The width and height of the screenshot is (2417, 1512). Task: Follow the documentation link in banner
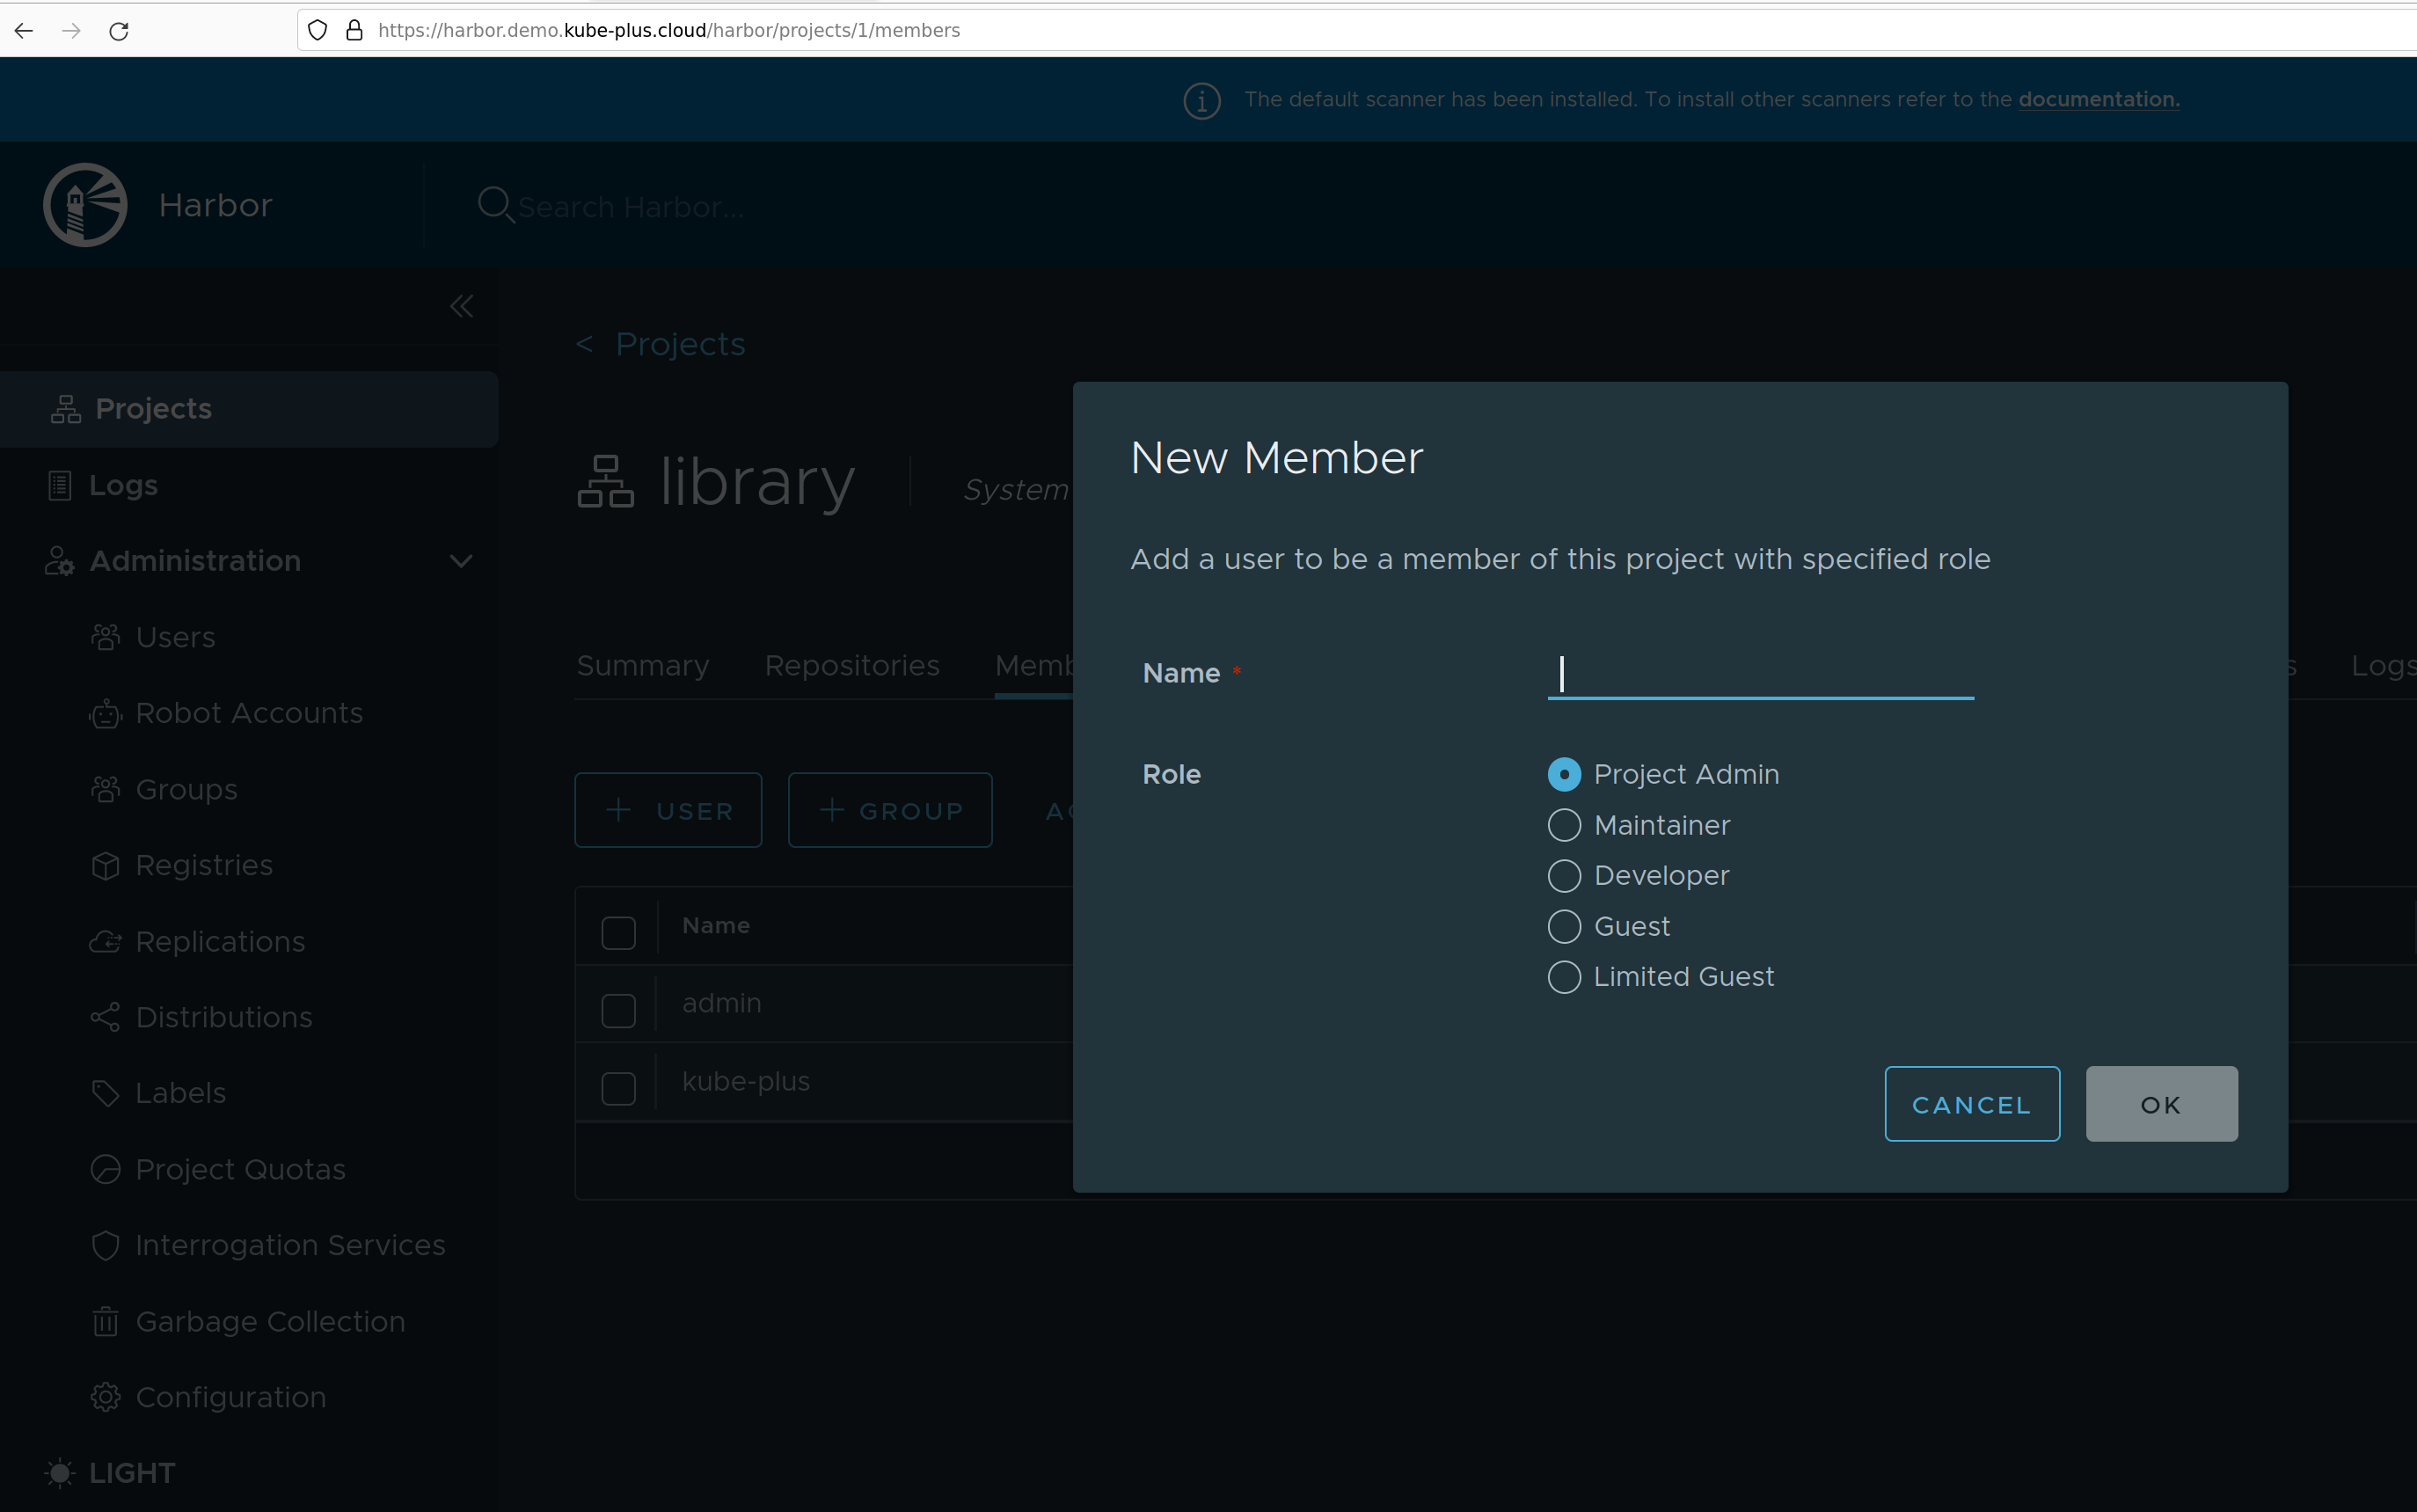[2099, 100]
